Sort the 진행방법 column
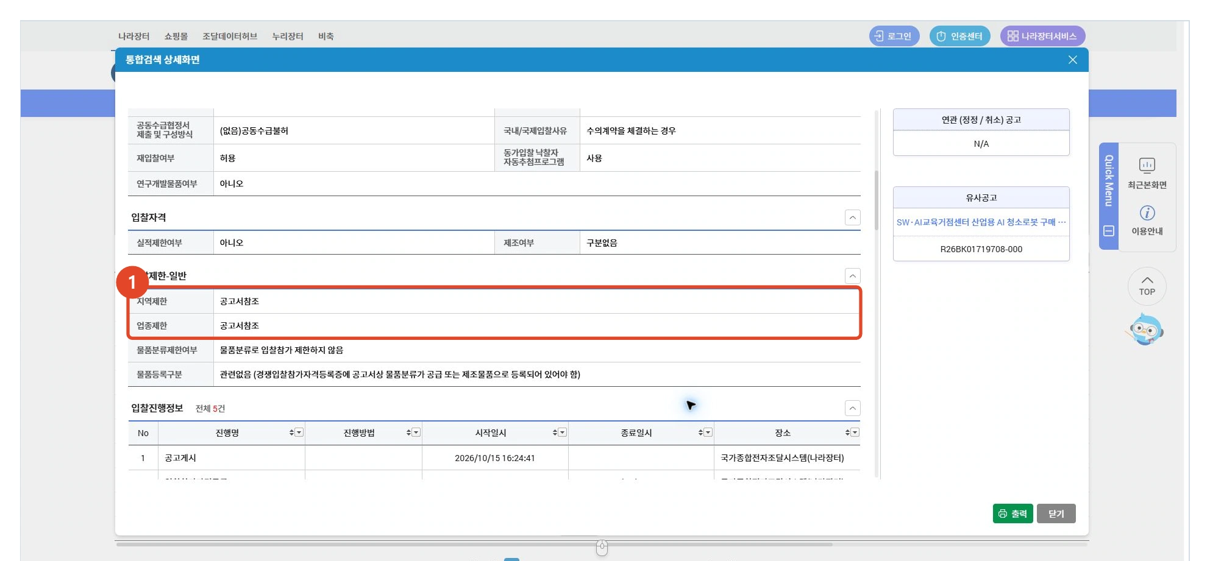This screenshot has height=561, width=1210. point(408,432)
